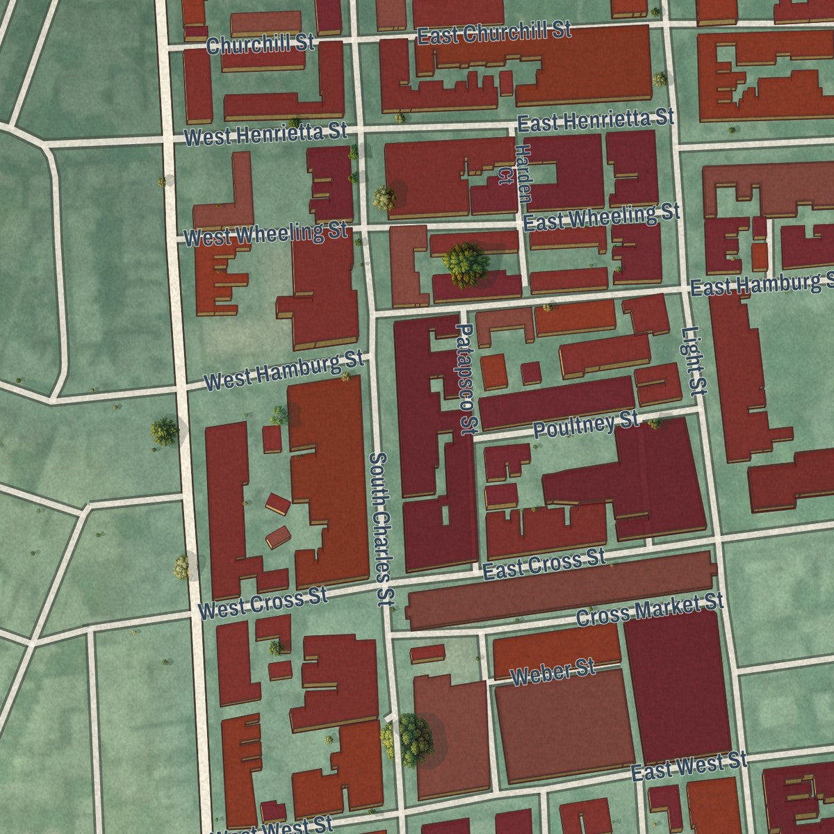
Task: Click the Light St label
Action: [x=693, y=361]
